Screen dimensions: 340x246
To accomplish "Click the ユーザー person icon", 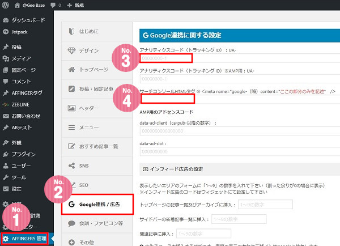I will [6, 166].
